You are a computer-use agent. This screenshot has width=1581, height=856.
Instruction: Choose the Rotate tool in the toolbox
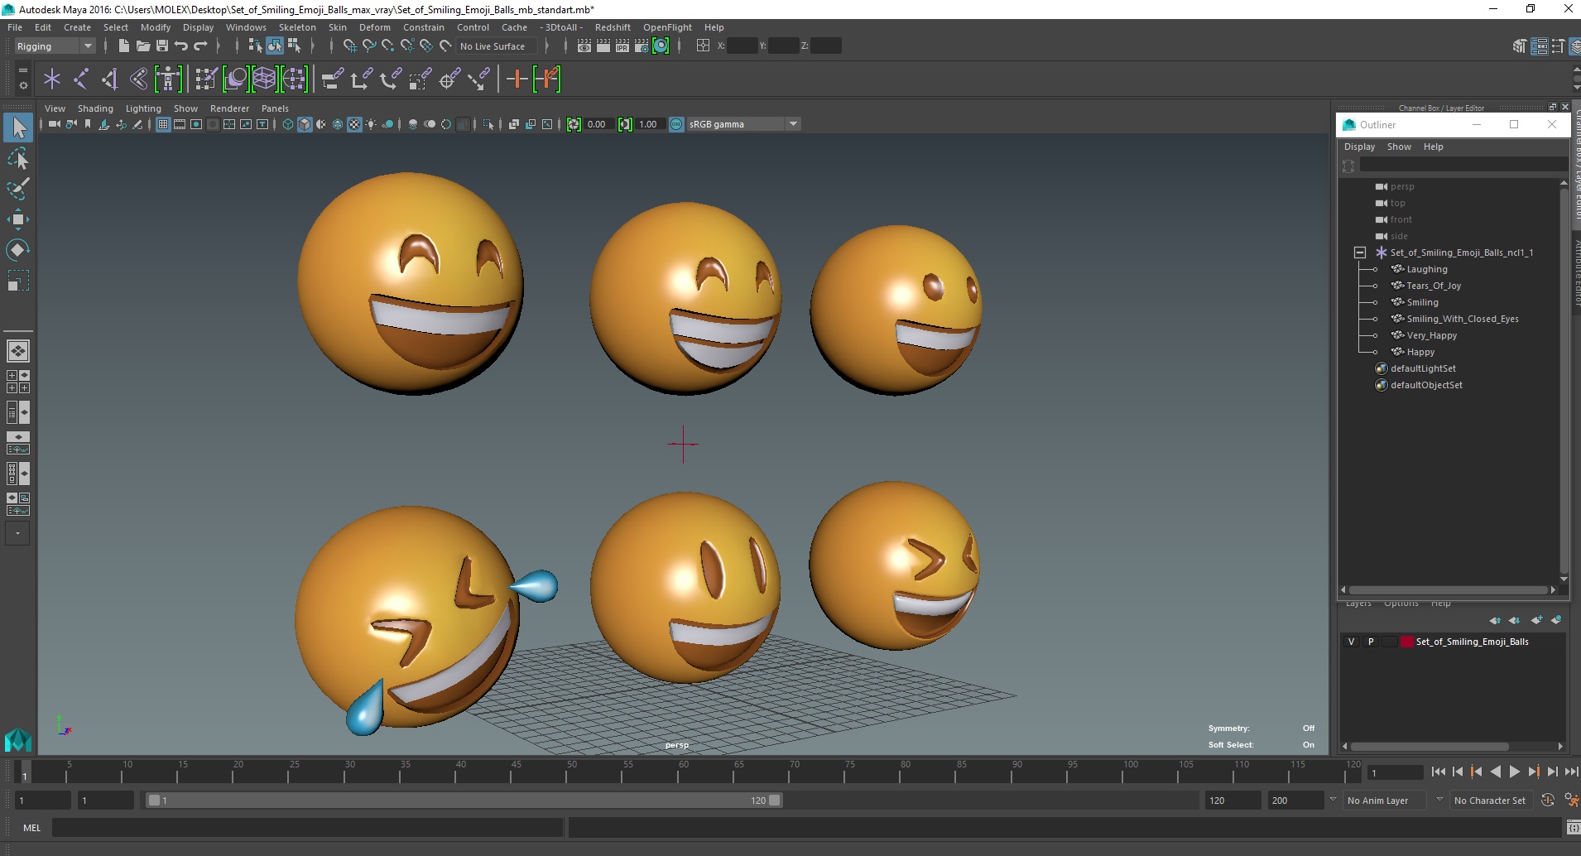(18, 250)
